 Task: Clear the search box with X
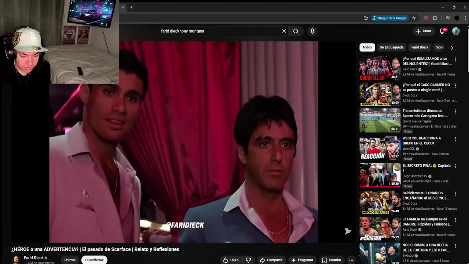[x=284, y=31]
